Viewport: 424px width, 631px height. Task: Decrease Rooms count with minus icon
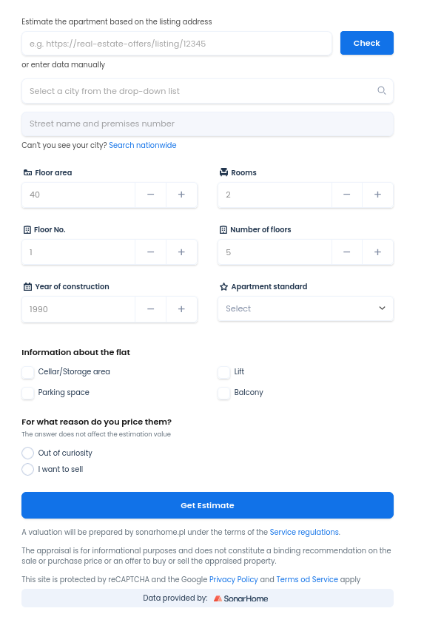tap(347, 195)
